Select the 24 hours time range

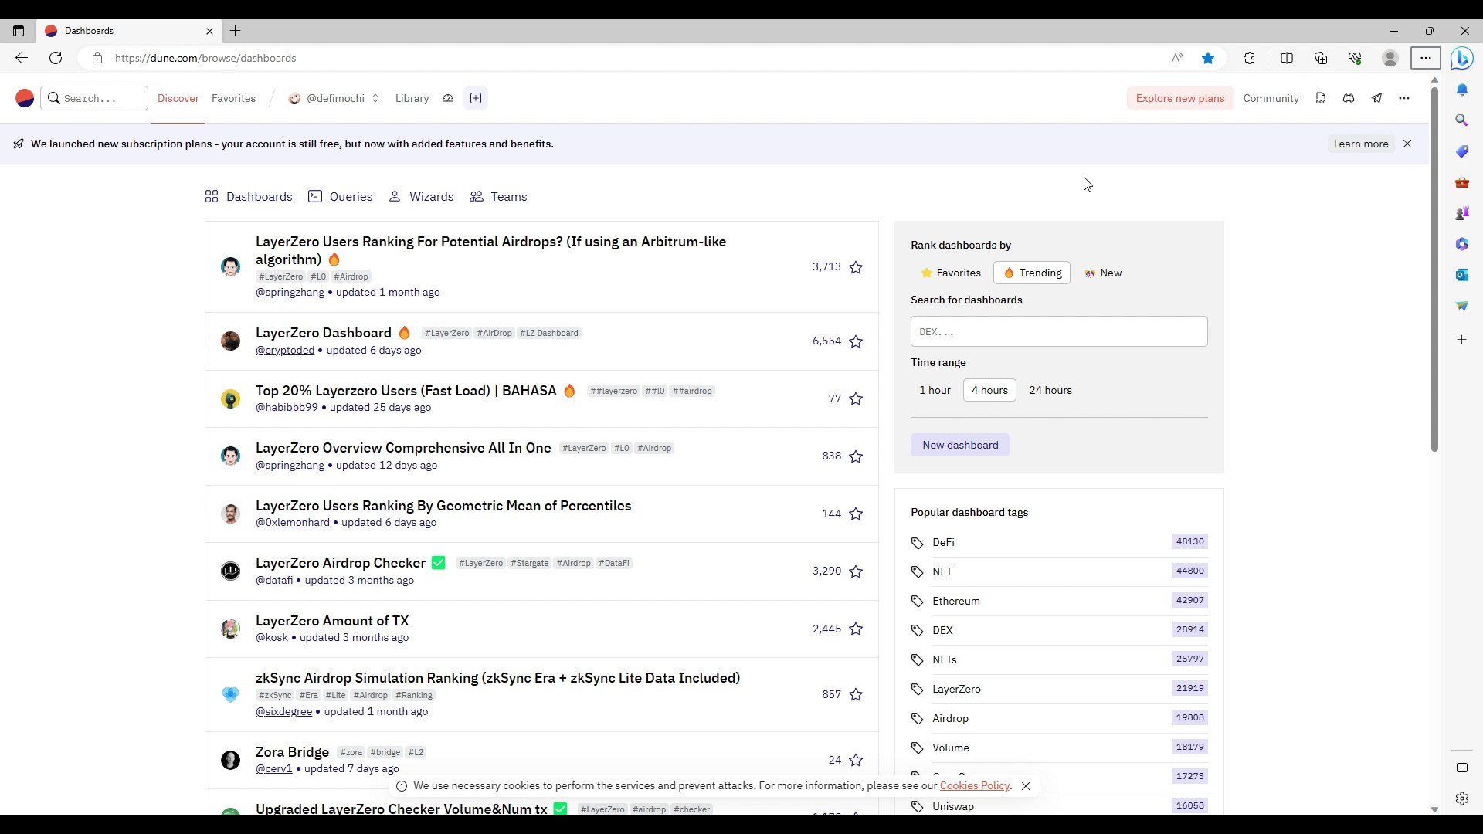pyautogui.click(x=1050, y=390)
